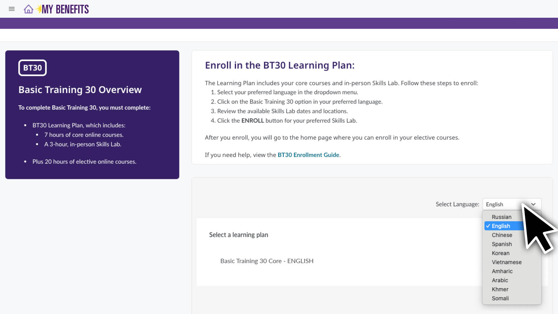Viewport: 558px width, 314px height.
Task: Open the hamburger menu icon
Action: pyautogui.click(x=12, y=9)
